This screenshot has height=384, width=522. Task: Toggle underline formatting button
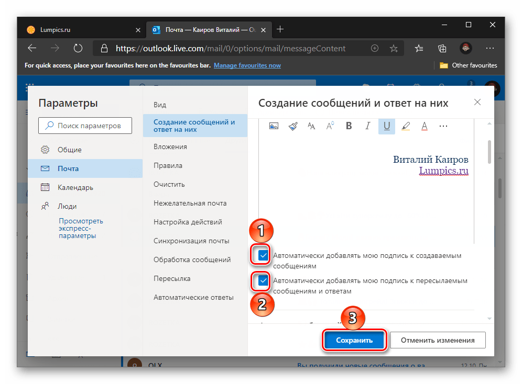pos(387,126)
